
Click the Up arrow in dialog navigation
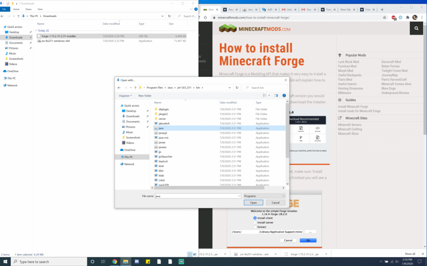(x=135, y=88)
